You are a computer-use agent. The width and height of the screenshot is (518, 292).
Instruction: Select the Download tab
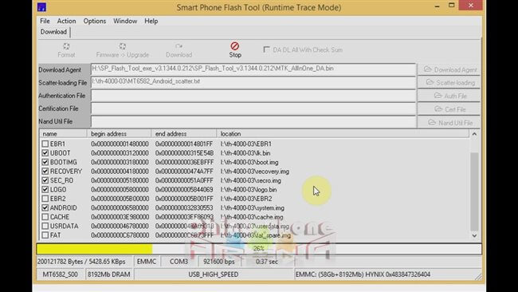(x=53, y=32)
